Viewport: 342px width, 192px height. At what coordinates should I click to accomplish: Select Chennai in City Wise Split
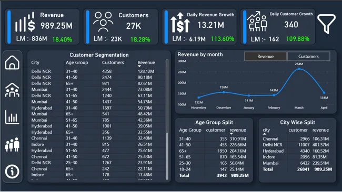[x=270, y=138]
